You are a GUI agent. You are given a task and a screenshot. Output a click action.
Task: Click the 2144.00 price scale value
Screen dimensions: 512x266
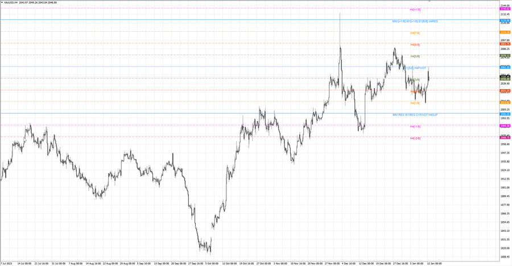coord(505,6)
